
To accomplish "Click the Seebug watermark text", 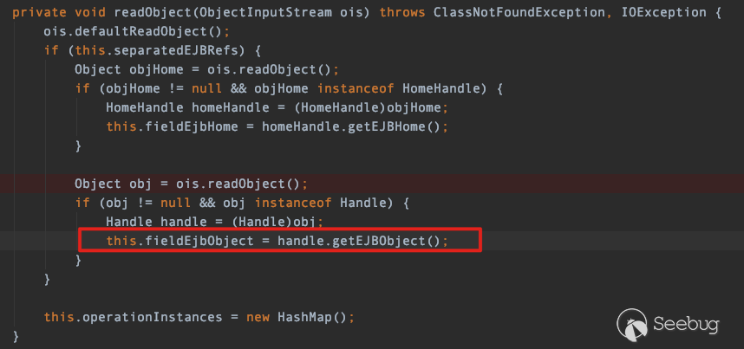I will pos(690,324).
